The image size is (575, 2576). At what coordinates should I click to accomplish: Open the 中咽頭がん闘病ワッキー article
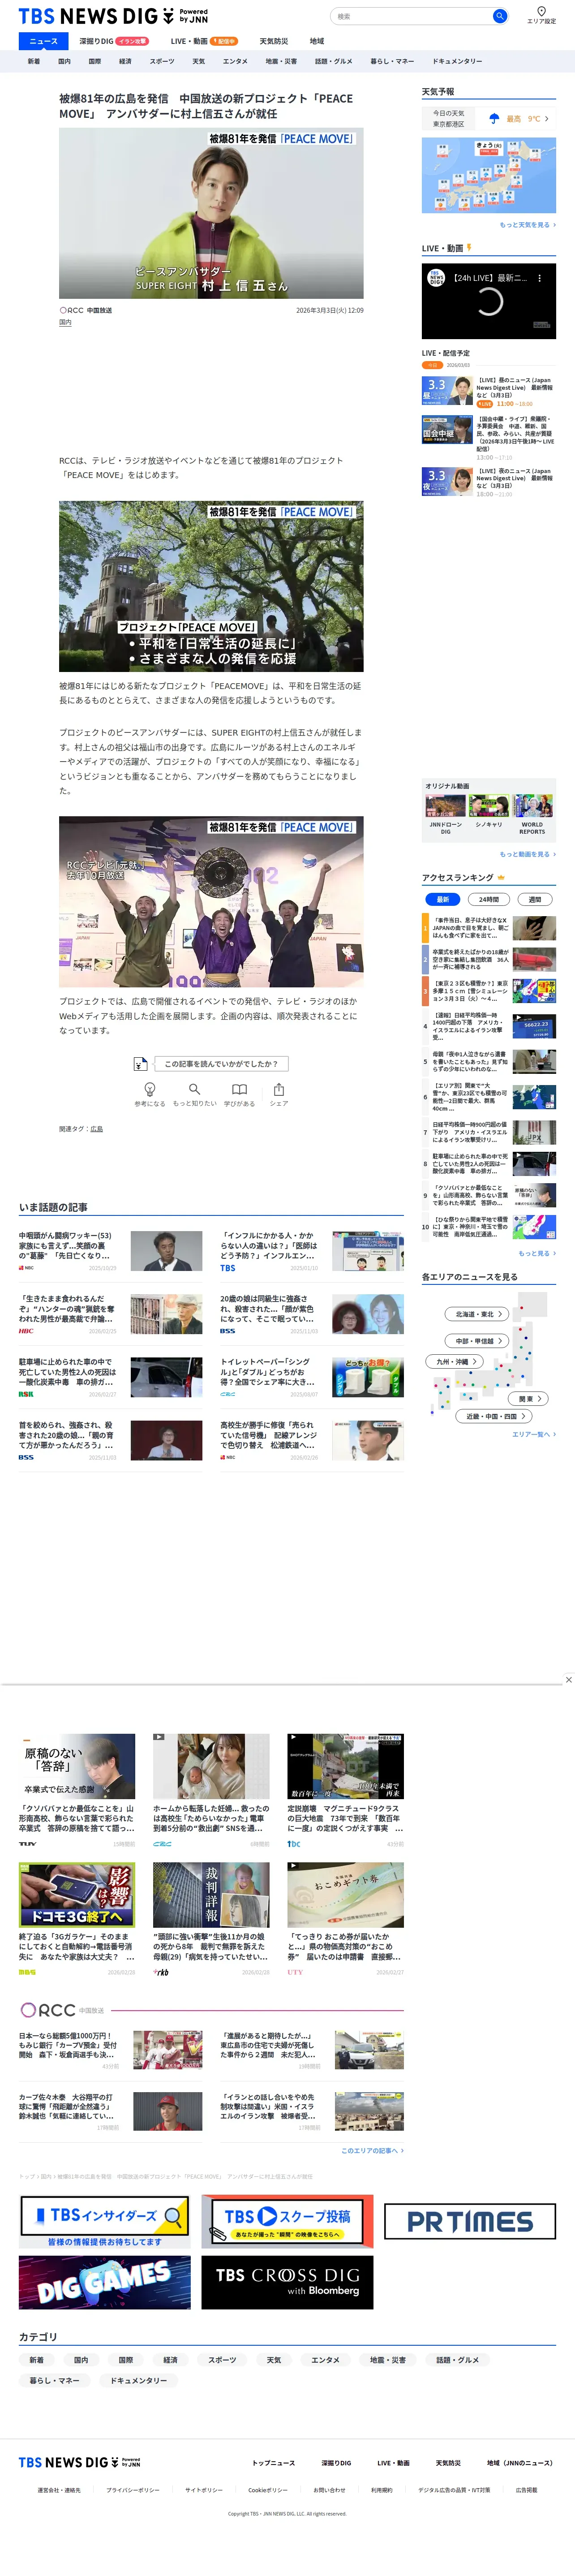click(111, 1251)
